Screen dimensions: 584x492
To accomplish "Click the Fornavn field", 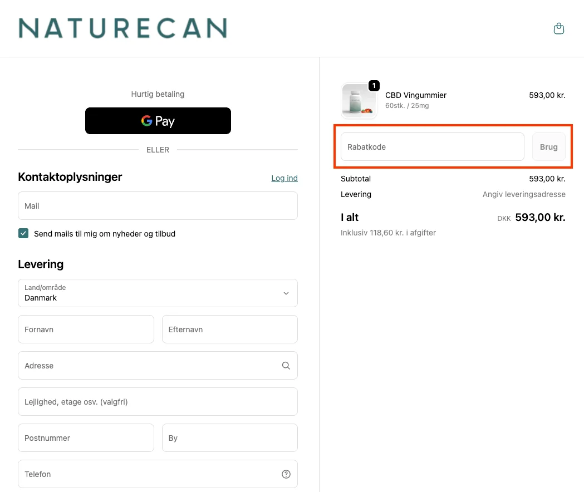I will click(x=86, y=329).
